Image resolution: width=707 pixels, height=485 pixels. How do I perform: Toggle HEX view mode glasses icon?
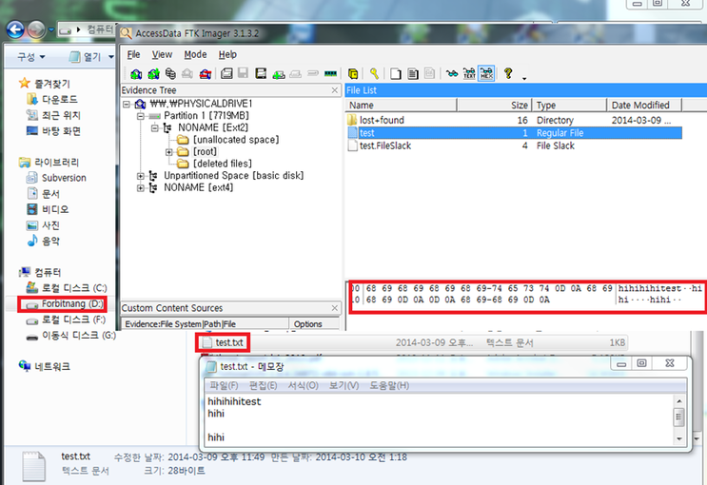pos(486,73)
